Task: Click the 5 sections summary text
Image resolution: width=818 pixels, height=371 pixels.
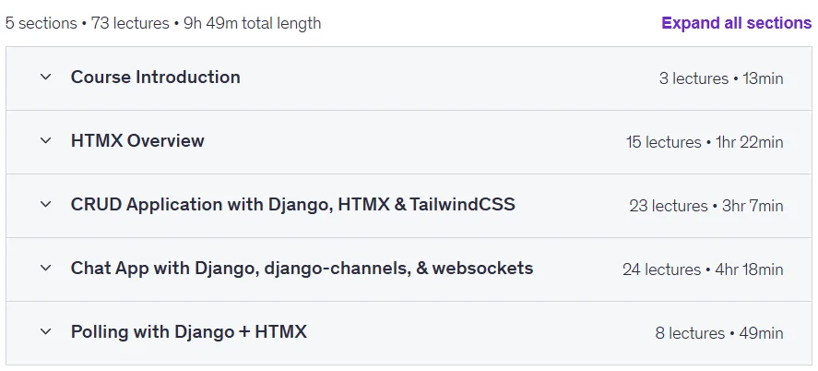Action: (41, 23)
